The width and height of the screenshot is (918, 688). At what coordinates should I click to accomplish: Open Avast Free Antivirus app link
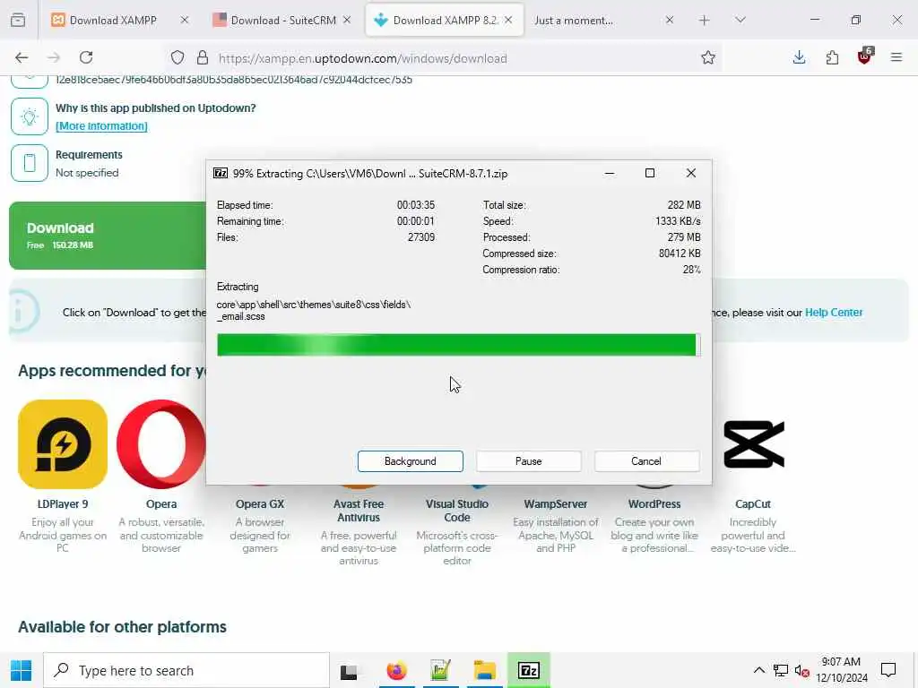click(x=359, y=511)
